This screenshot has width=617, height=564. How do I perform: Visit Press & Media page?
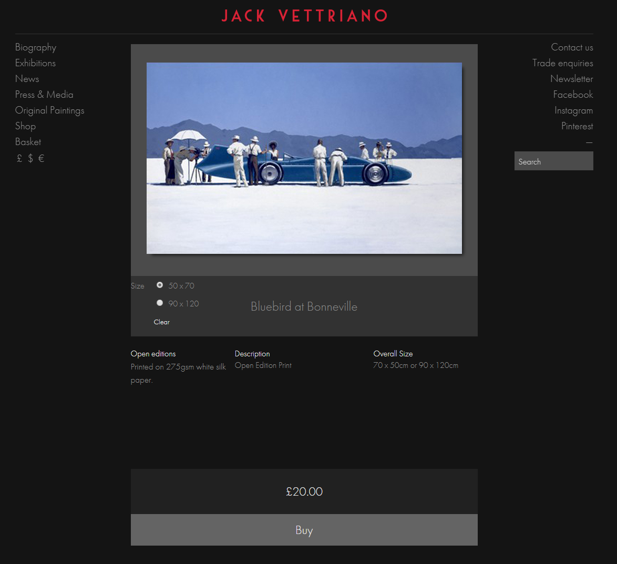click(x=44, y=95)
